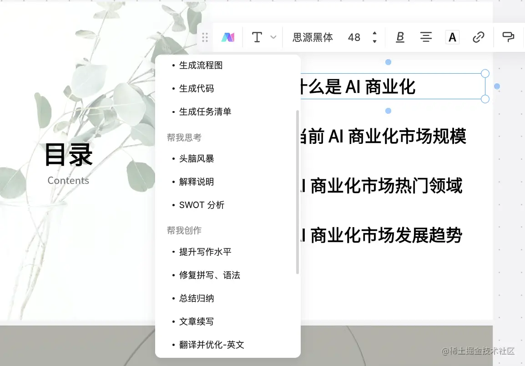Click the font size value 48
525x366 pixels.
(x=354, y=37)
